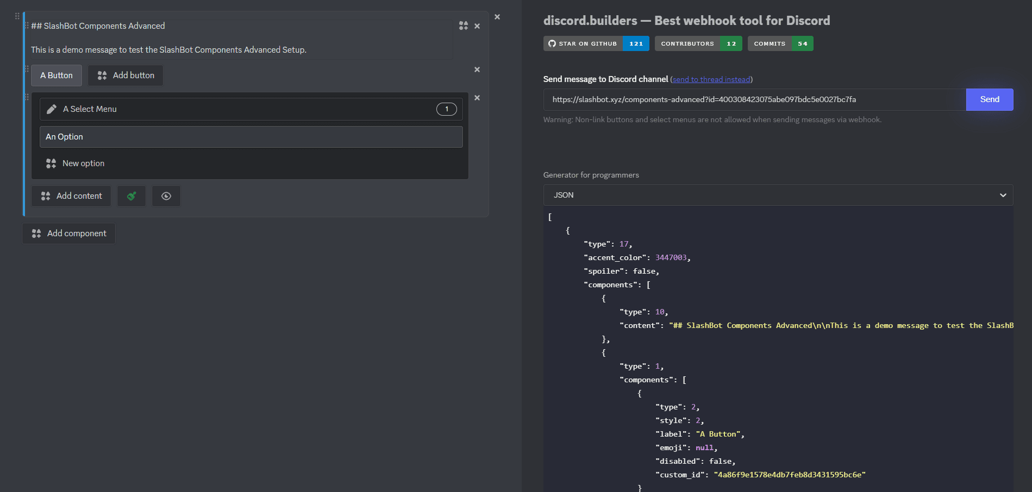Click the pencil icon on A Select Menu
The width and height of the screenshot is (1032, 492).
[52, 109]
